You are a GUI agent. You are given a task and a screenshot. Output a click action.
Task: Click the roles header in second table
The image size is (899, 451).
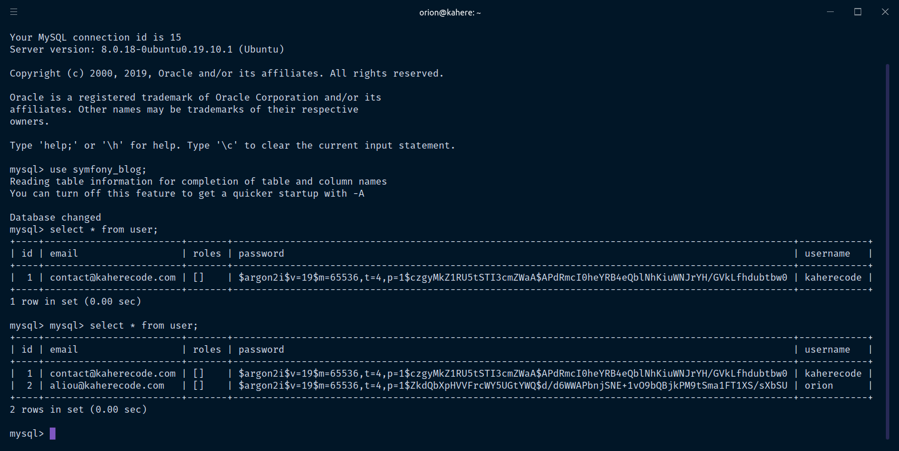pos(206,350)
